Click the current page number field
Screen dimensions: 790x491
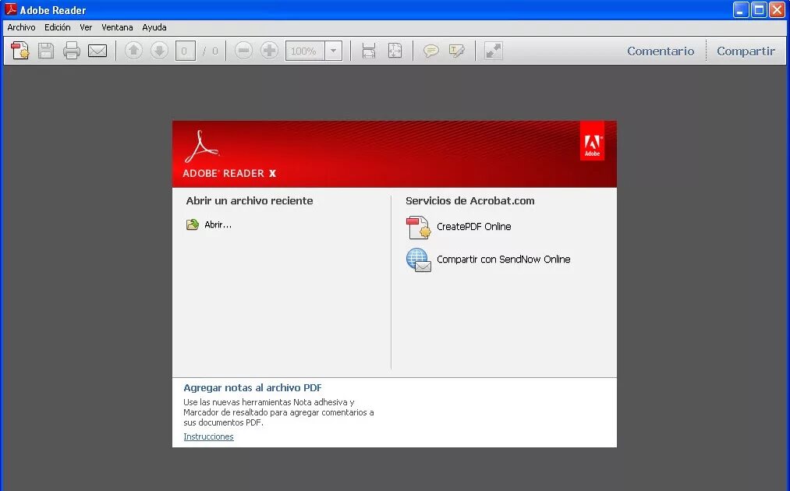pyautogui.click(x=185, y=51)
